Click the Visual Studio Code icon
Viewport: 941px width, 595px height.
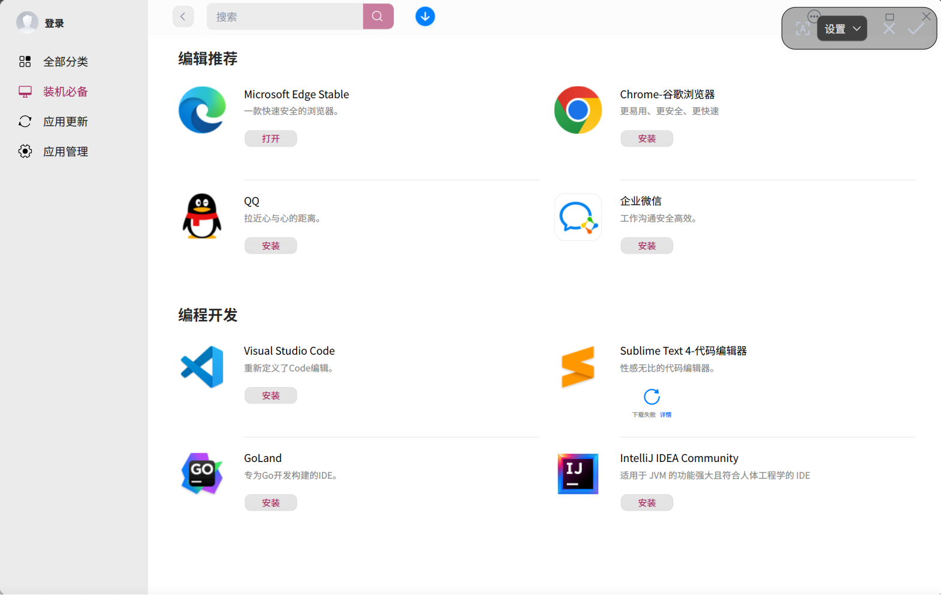[x=202, y=367]
